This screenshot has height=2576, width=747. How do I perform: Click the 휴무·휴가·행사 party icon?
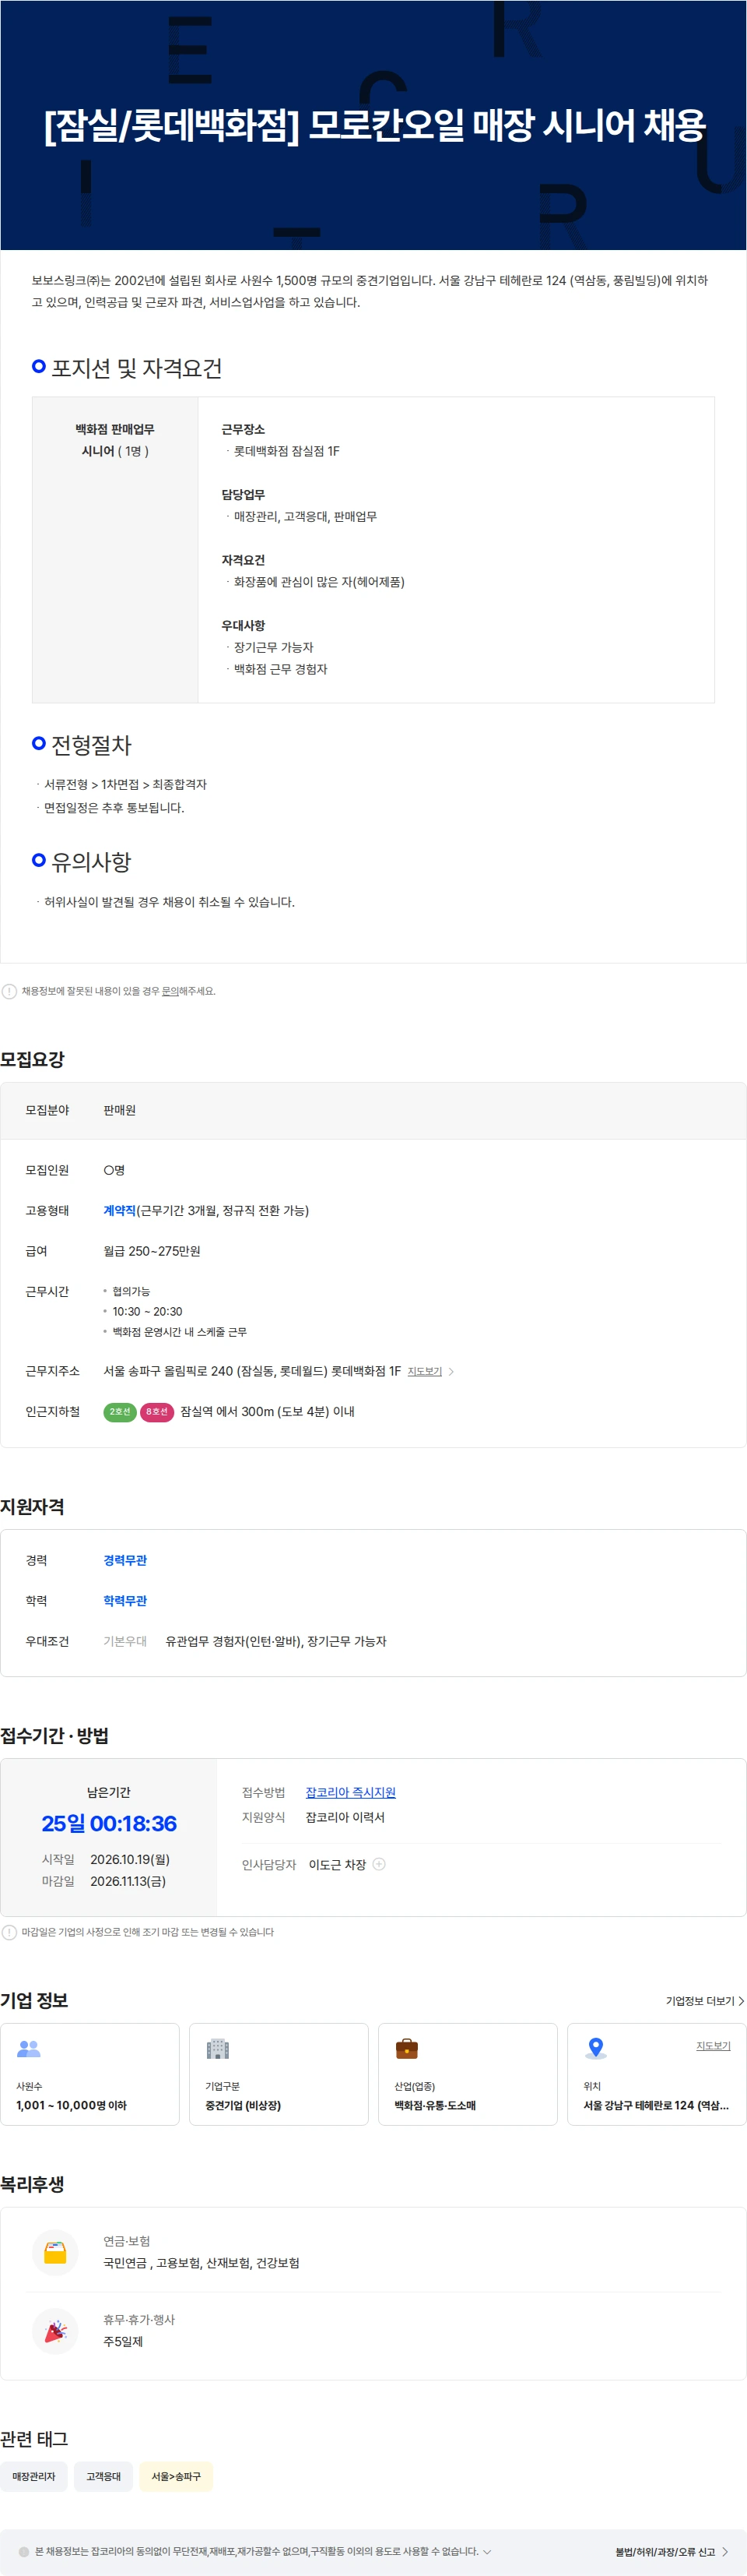pos(55,2331)
